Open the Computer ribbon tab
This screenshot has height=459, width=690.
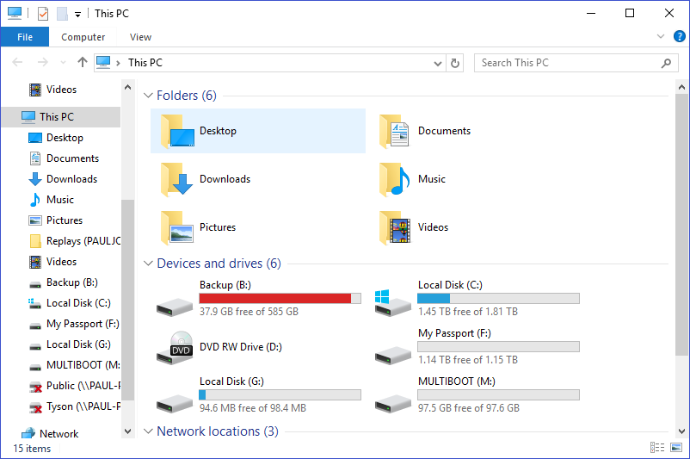tap(83, 37)
